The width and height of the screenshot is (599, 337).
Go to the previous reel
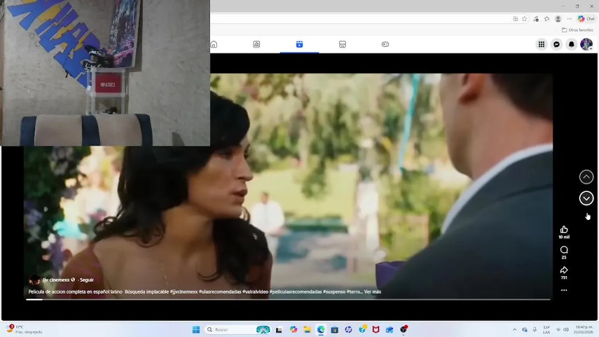586,177
